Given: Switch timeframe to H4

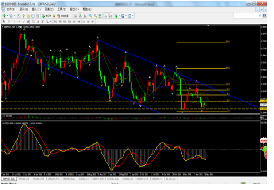Looking at the screenshot, I should [79, 22].
